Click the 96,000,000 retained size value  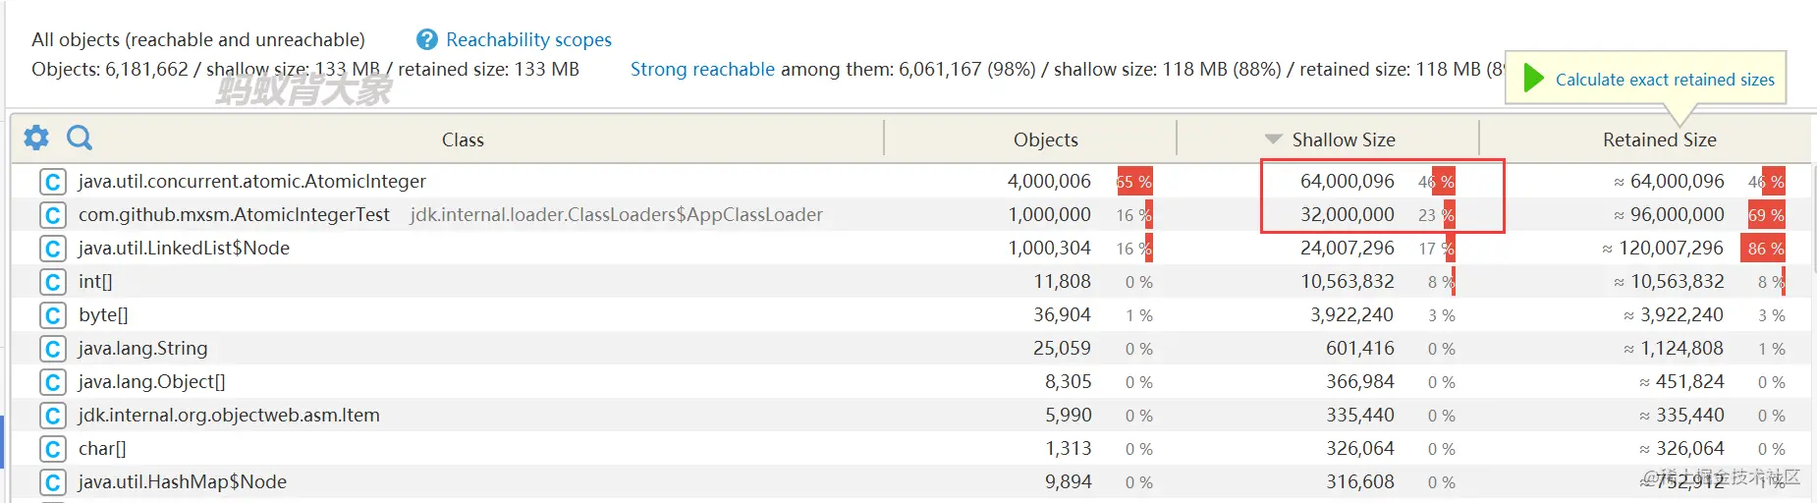click(1669, 215)
